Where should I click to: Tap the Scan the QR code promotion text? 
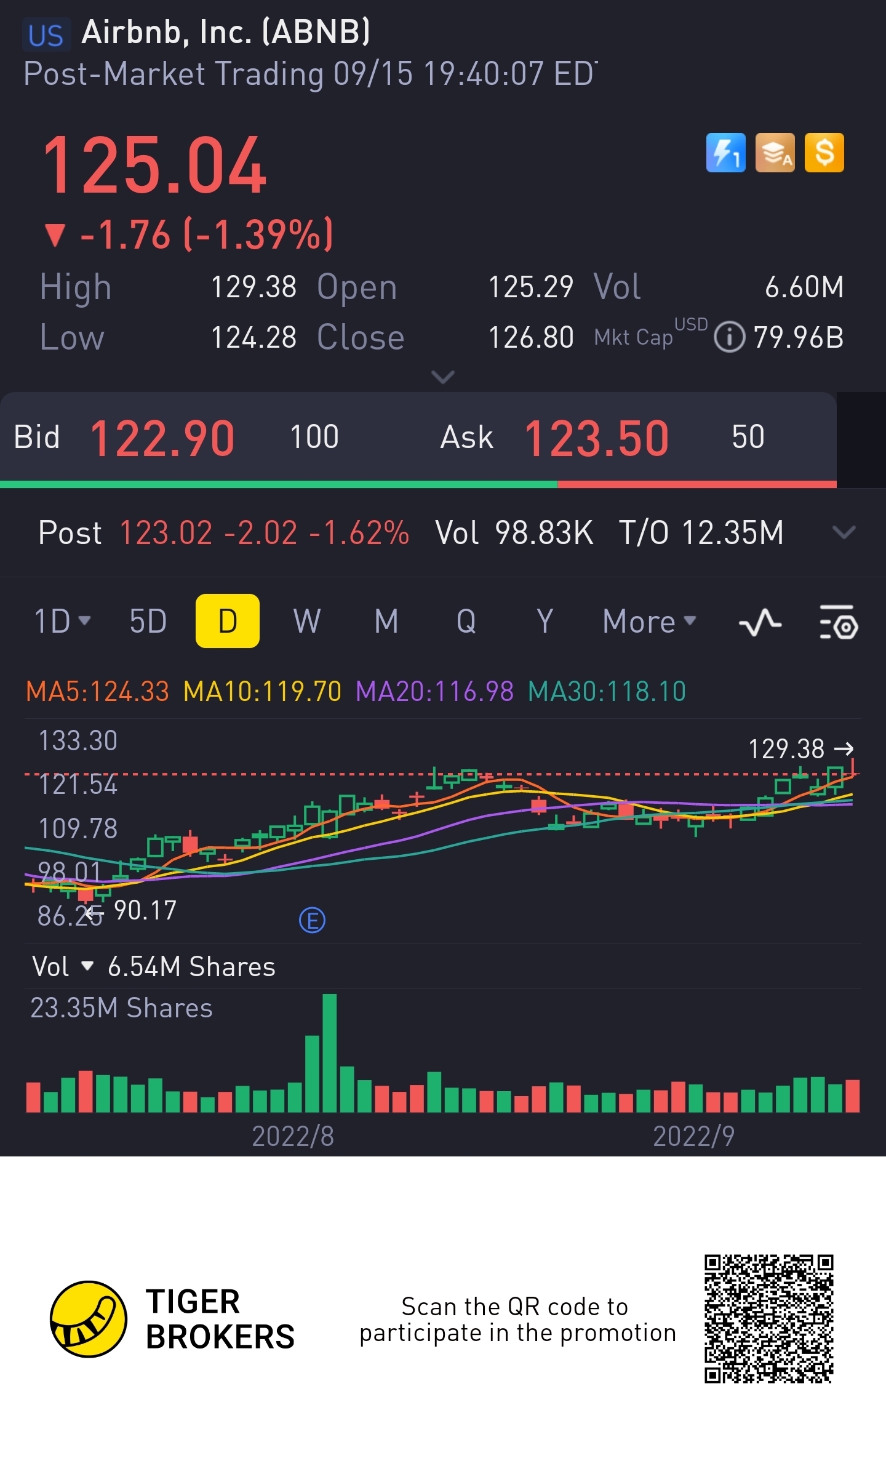pyautogui.click(x=517, y=1320)
